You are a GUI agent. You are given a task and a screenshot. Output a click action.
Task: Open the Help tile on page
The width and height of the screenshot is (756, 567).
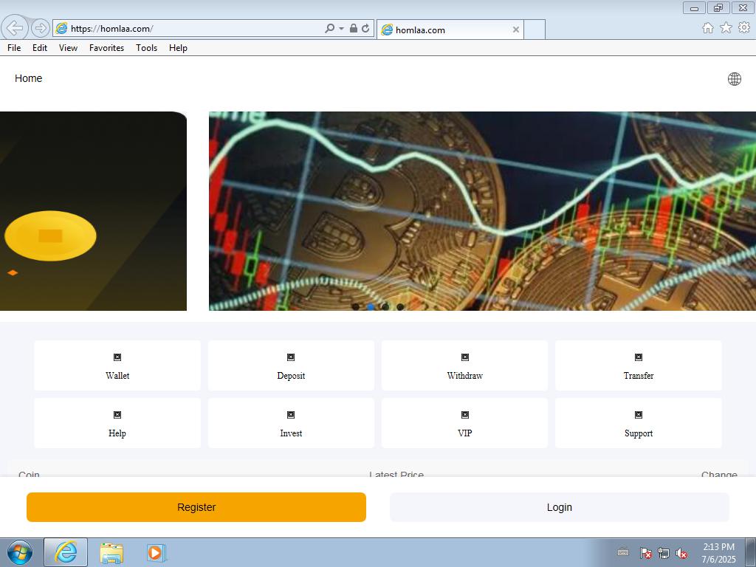(x=117, y=423)
